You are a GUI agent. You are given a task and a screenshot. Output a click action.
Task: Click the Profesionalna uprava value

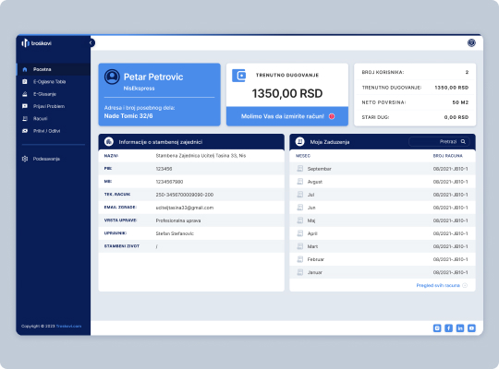click(x=178, y=220)
